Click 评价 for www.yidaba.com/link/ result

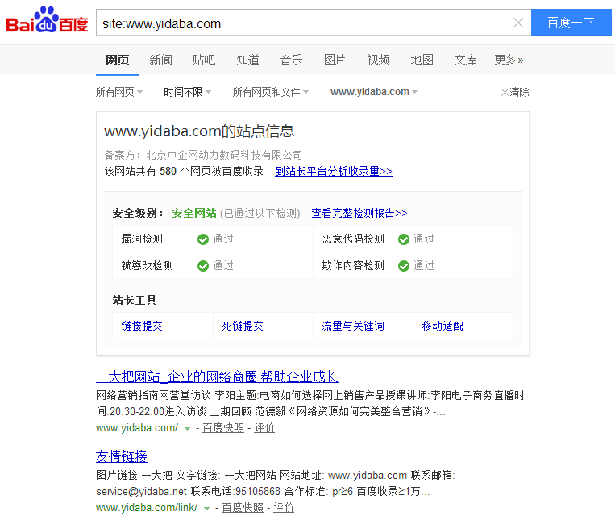coord(284,507)
